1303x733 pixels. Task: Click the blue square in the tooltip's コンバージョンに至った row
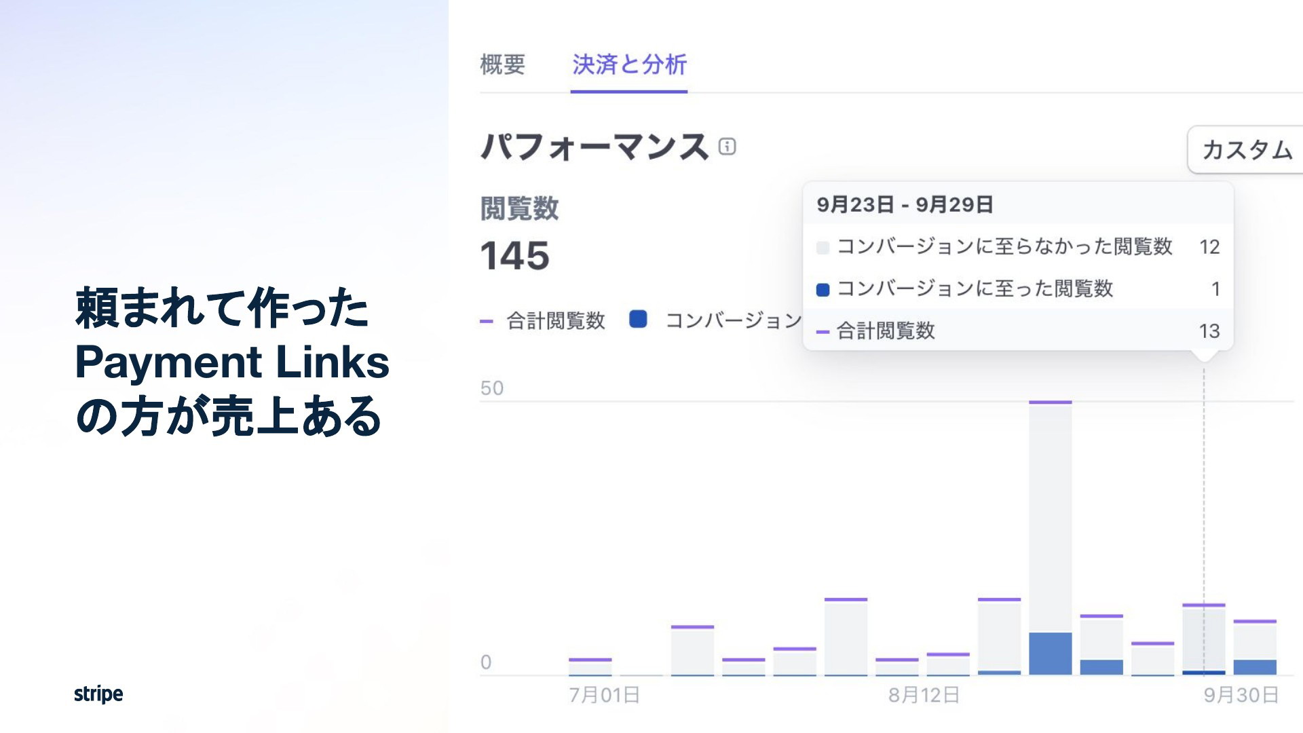823,290
